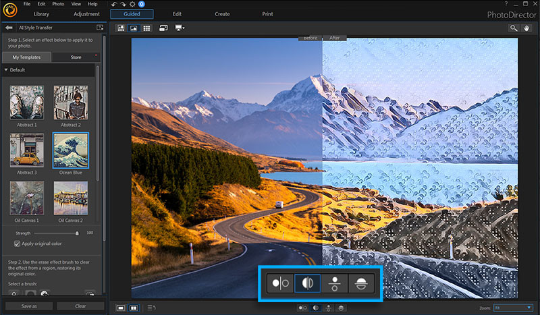
Task: Open preferences with the gear icon
Action: pyautogui.click(x=131, y=4)
